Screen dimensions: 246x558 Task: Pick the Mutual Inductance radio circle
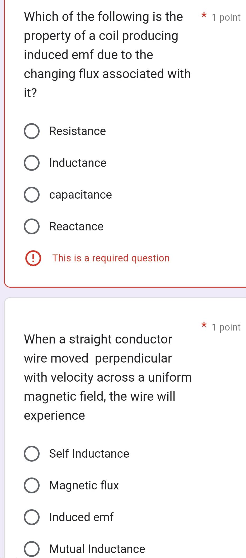tap(32, 549)
